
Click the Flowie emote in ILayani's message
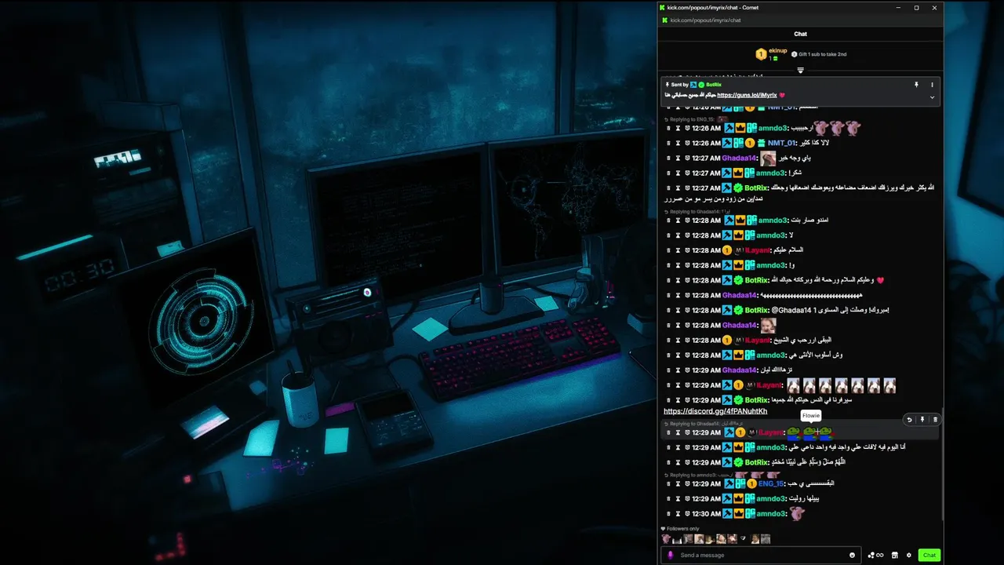click(810, 432)
